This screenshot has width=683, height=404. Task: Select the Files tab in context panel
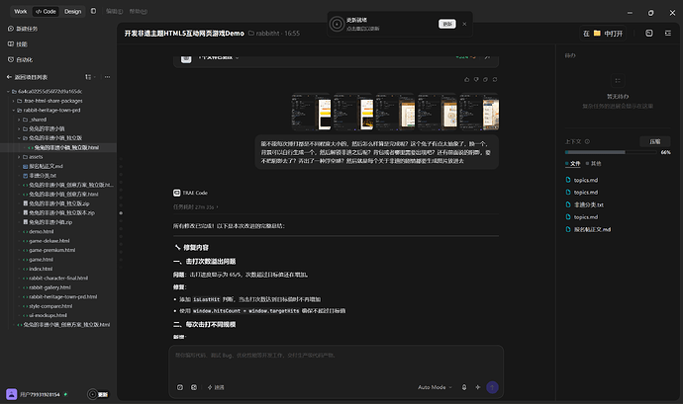point(573,164)
